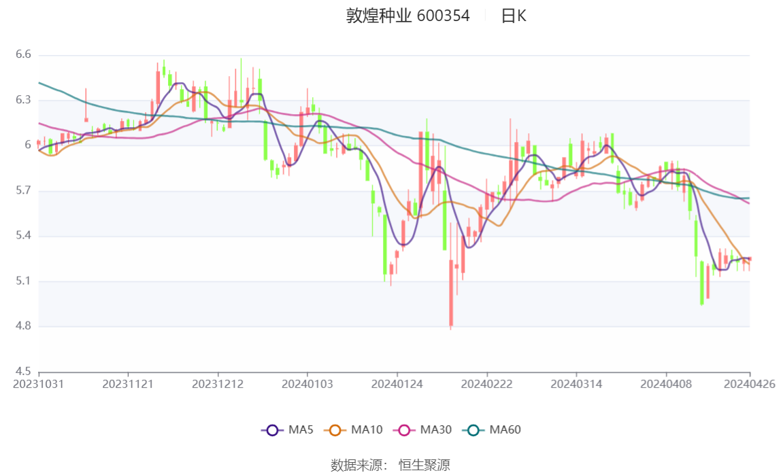The image size is (781, 475).
Task: Toggle the MA5 series via its legend text
Action: [301, 429]
